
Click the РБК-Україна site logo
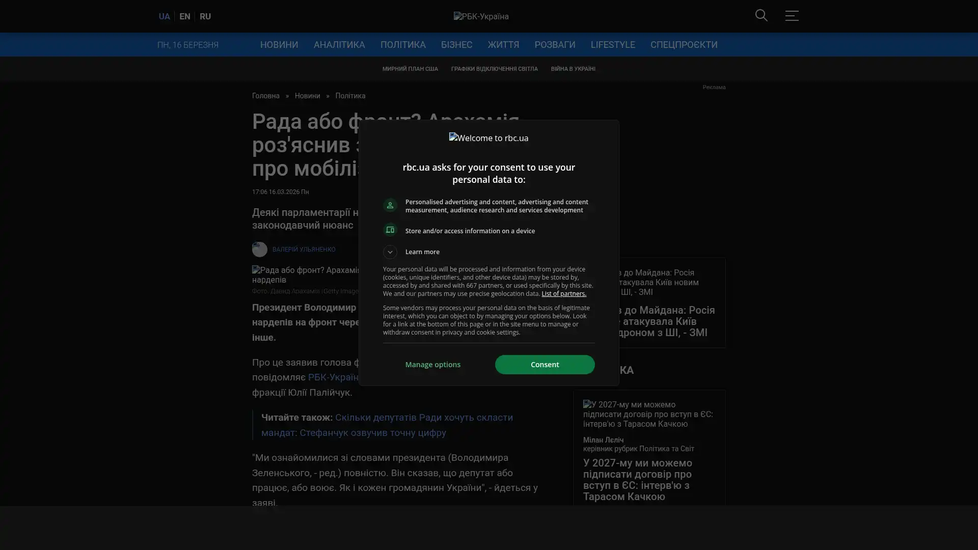(481, 16)
